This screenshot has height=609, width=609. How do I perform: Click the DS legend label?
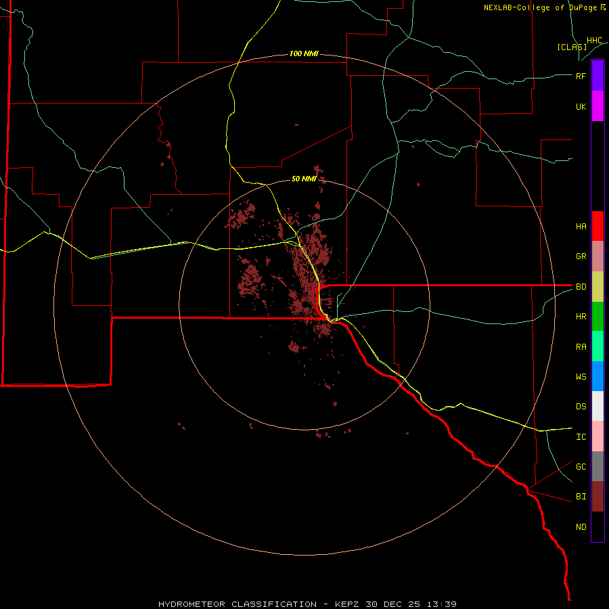(x=581, y=407)
